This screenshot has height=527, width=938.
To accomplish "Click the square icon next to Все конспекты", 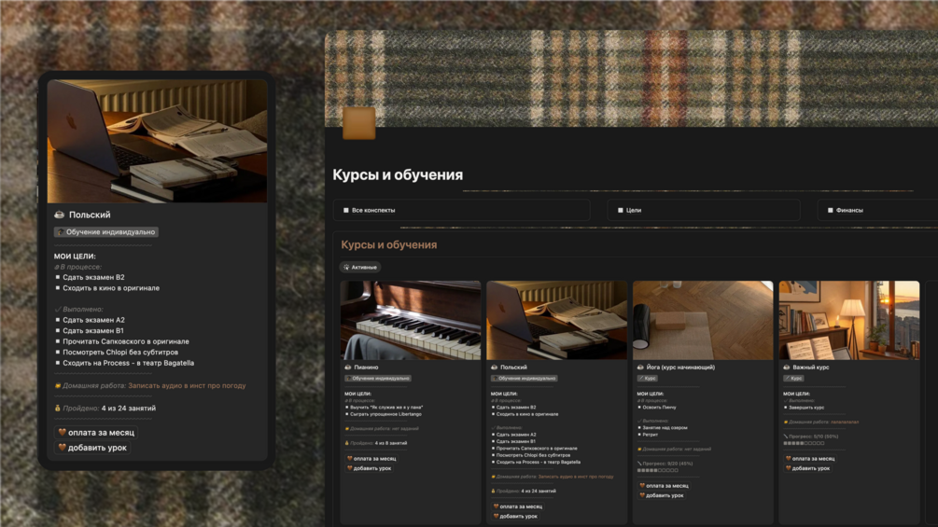I will [345, 210].
